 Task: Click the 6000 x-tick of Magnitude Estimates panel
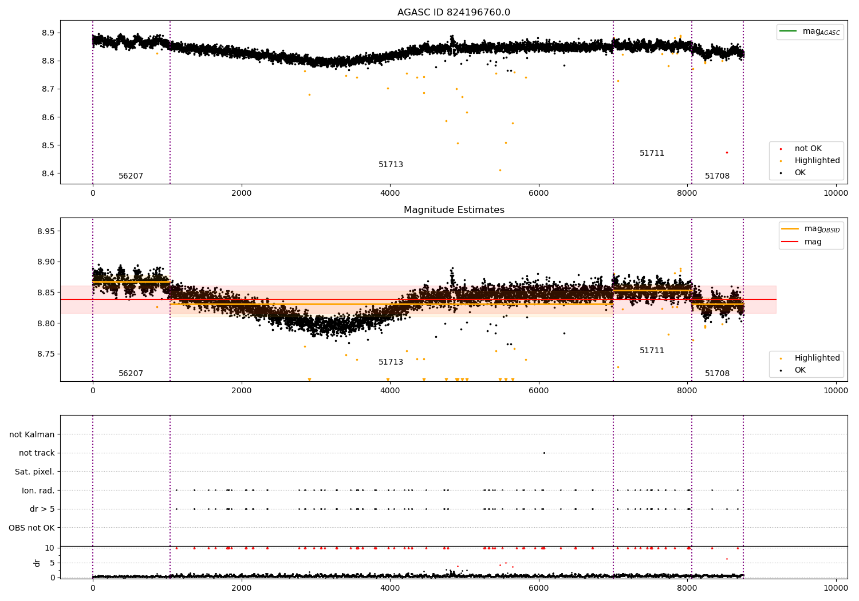point(539,390)
